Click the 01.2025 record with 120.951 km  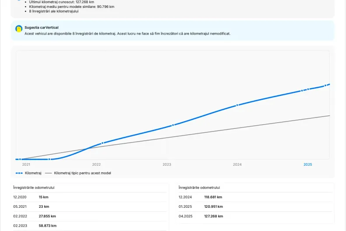(256, 206)
